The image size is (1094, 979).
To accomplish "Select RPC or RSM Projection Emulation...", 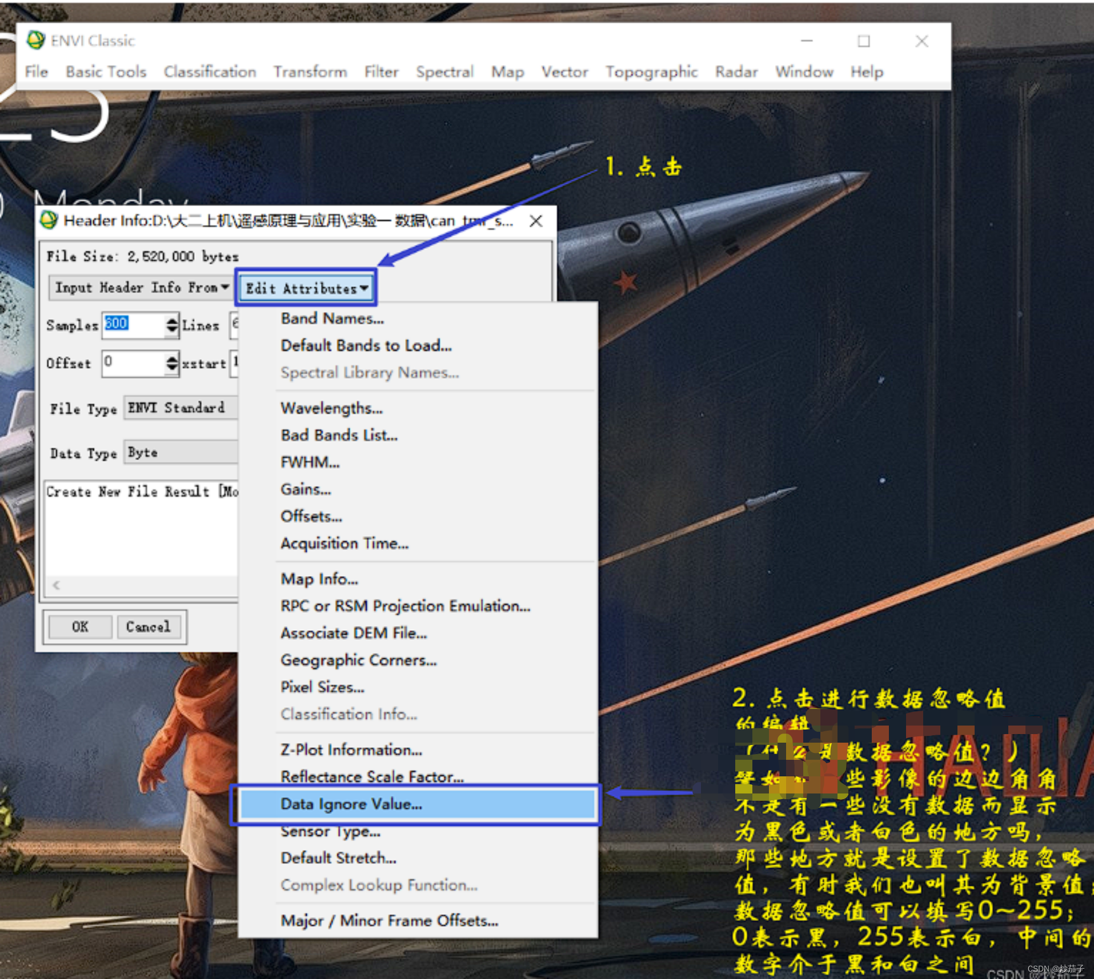I will [405, 606].
